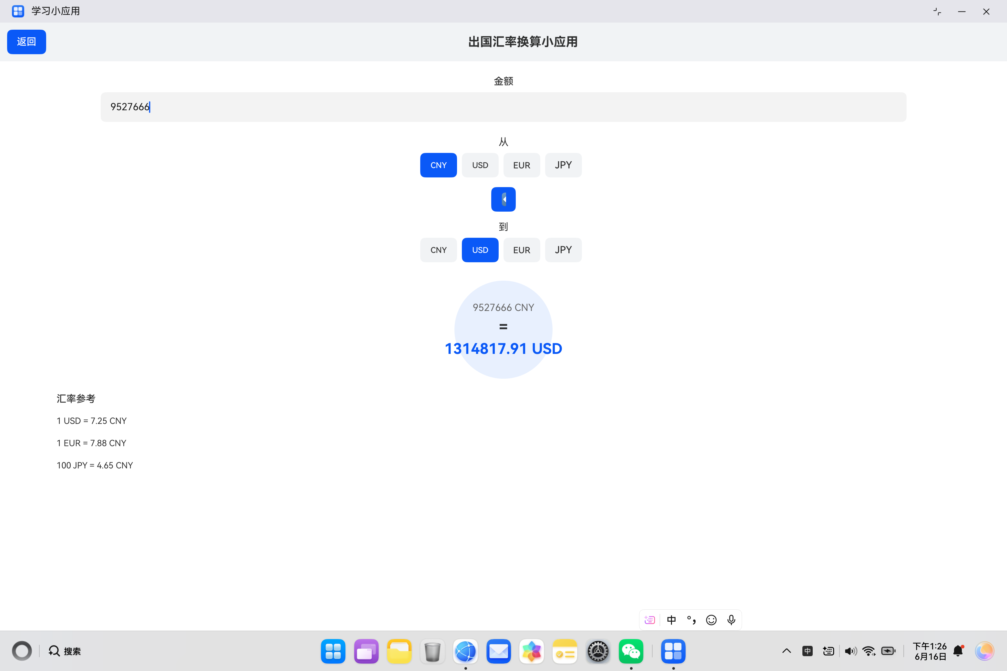Click the 学习小应用 app icon in title bar
1007x671 pixels.
coord(18,11)
